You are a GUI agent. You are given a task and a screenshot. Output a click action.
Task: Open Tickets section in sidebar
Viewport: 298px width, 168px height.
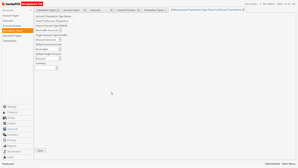click(x=17, y=118)
